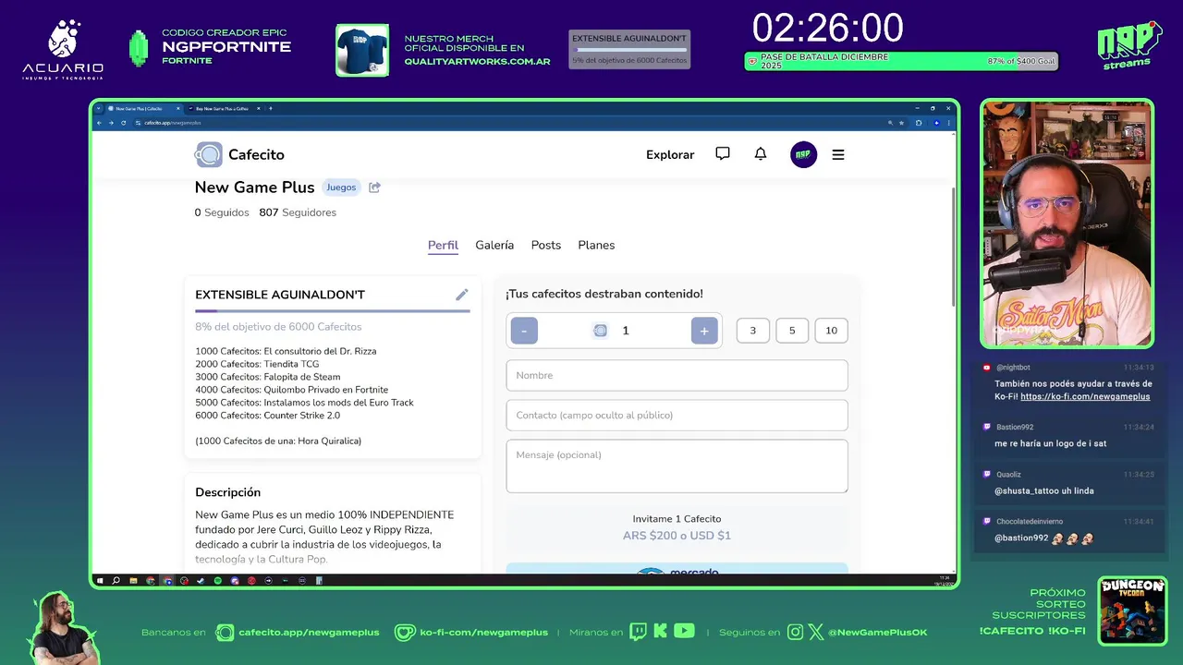The width and height of the screenshot is (1183, 665).
Task: Open Windows taskbar search
Action: tap(116, 581)
